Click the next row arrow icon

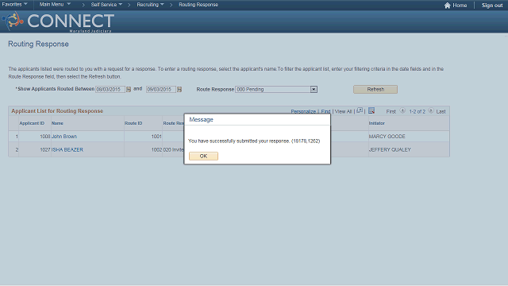click(x=431, y=110)
